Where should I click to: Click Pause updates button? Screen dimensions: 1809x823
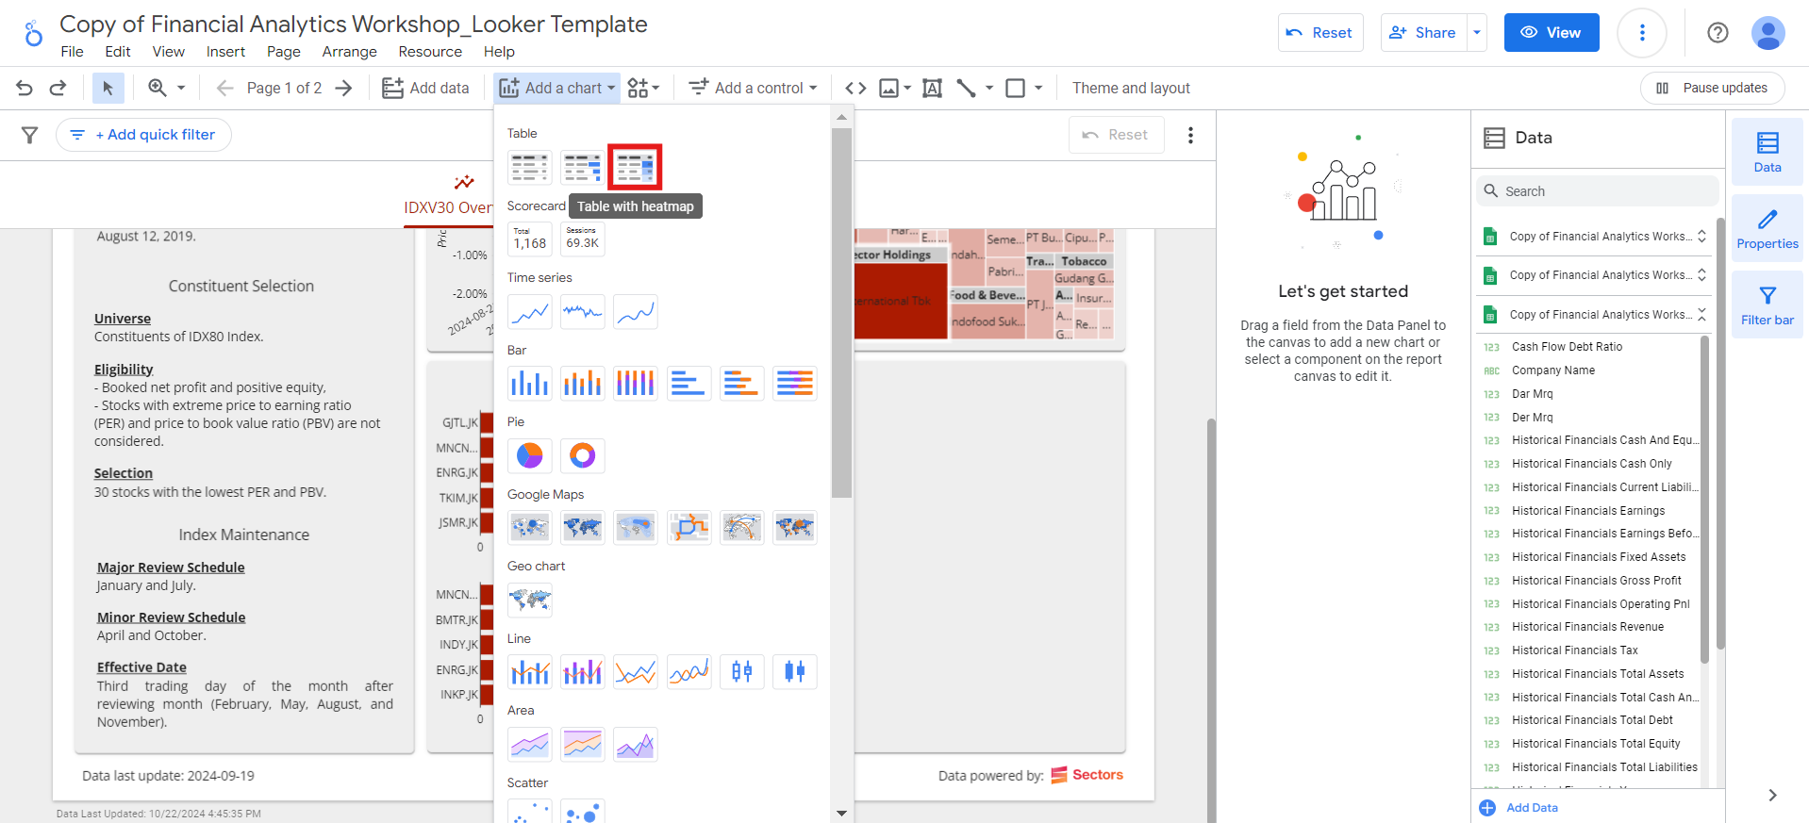(x=1712, y=88)
